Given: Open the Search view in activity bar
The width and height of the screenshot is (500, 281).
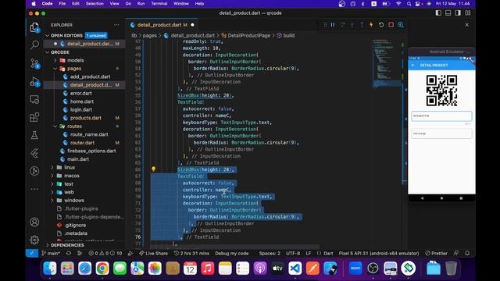Looking at the screenshot, I should [34, 44].
